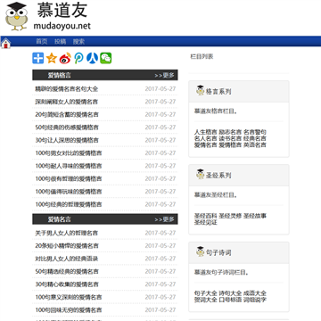
Task: Share to QQ Zone star icon
Action: pos(52,58)
